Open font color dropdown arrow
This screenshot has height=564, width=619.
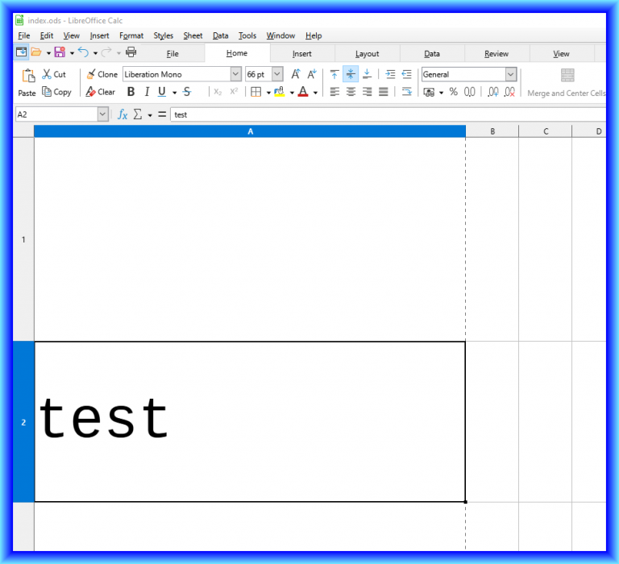[x=315, y=93]
